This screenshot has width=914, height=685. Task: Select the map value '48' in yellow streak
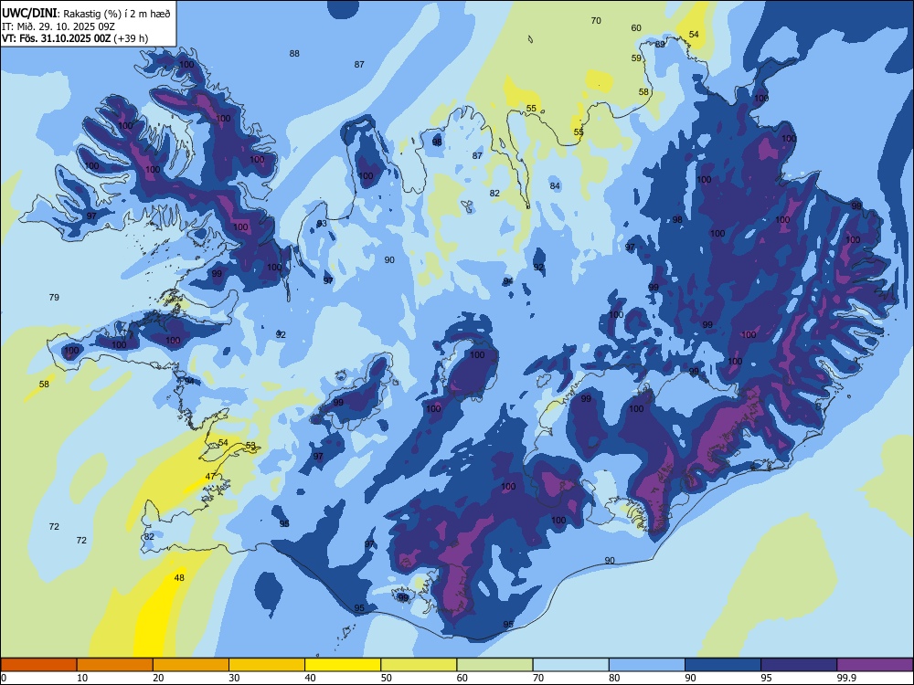pos(179,578)
